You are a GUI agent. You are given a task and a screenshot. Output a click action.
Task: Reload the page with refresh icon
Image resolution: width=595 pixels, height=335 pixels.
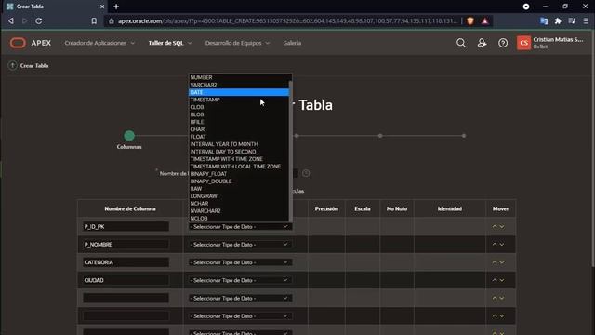point(39,20)
